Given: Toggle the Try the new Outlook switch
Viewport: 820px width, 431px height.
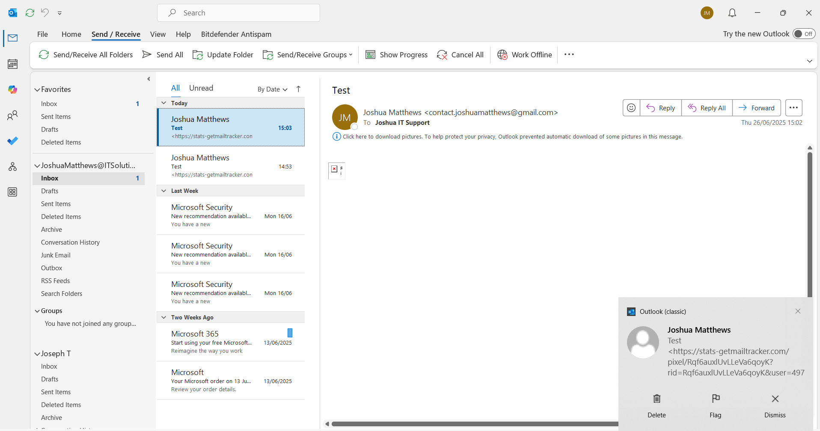Looking at the screenshot, I should (804, 34).
